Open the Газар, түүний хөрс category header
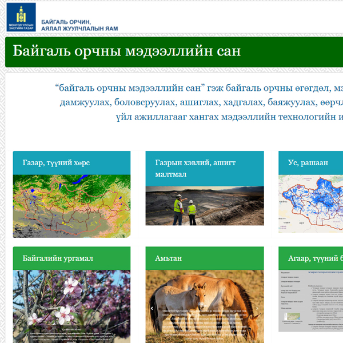343x343 pixels. click(71, 163)
